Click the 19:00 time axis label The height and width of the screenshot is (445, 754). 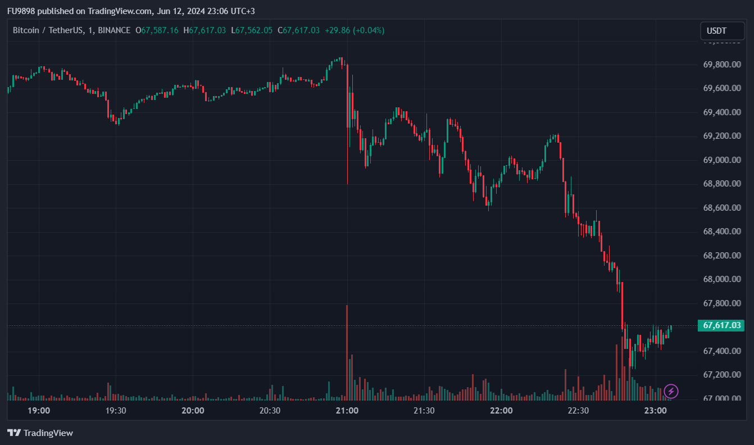pyautogui.click(x=39, y=411)
